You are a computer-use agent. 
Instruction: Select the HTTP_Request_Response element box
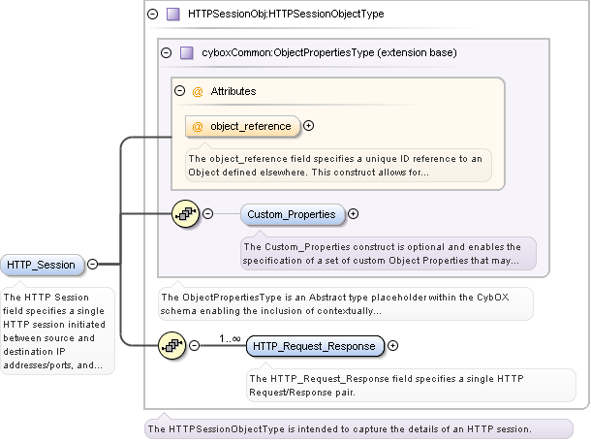tap(316, 345)
